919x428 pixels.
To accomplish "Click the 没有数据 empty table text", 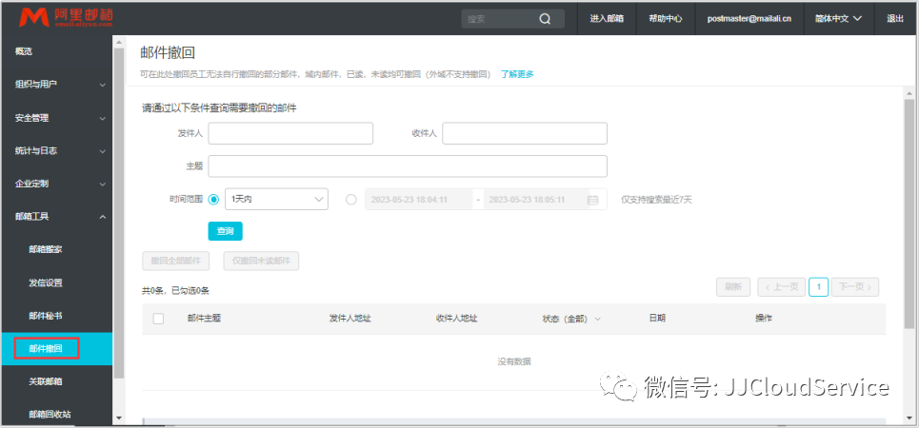I will pyautogui.click(x=514, y=361).
